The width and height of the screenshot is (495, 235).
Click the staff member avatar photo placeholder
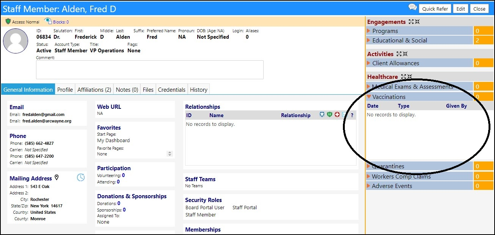tap(16, 41)
